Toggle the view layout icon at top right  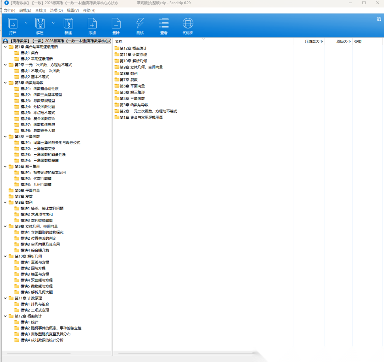(379, 19)
